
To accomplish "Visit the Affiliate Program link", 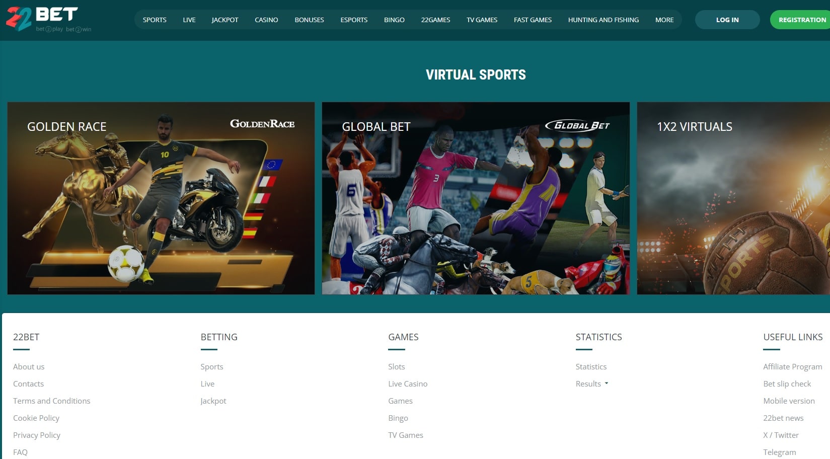I will [x=792, y=366].
